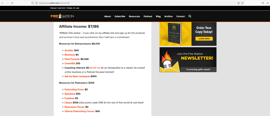Bookmark this page with the star icon
Viewport: 270px width, 116px height.
[242, 3]
